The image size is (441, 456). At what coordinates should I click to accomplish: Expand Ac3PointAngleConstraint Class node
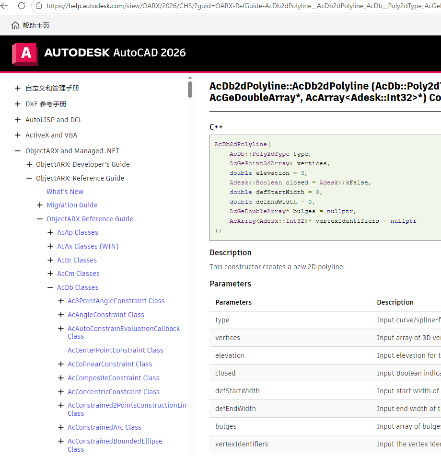click(61, 301)
